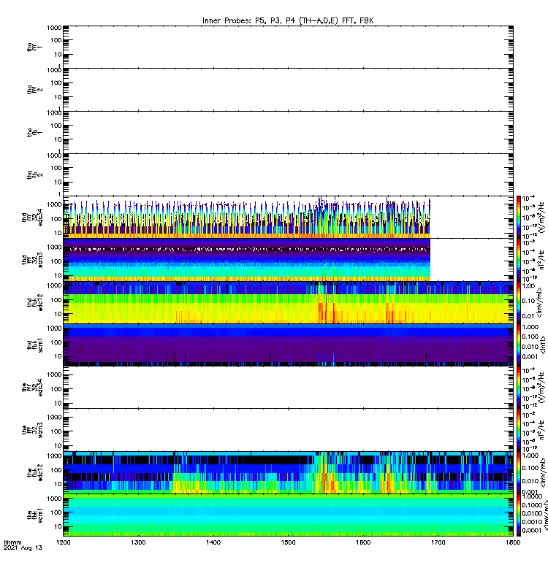Click the "1400" time axis label
The height and width of the screenshot is (584, 548).
(x=213, y=542)
